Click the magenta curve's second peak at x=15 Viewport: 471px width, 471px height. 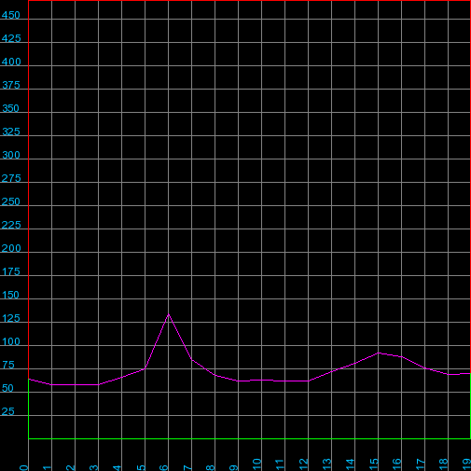tap(379, 353)
